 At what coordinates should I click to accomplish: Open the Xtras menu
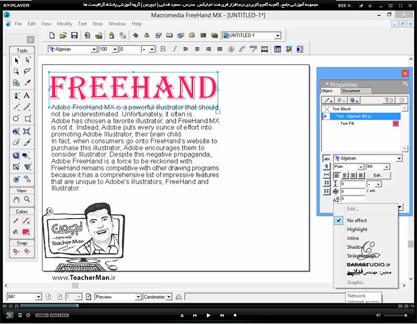97,23
